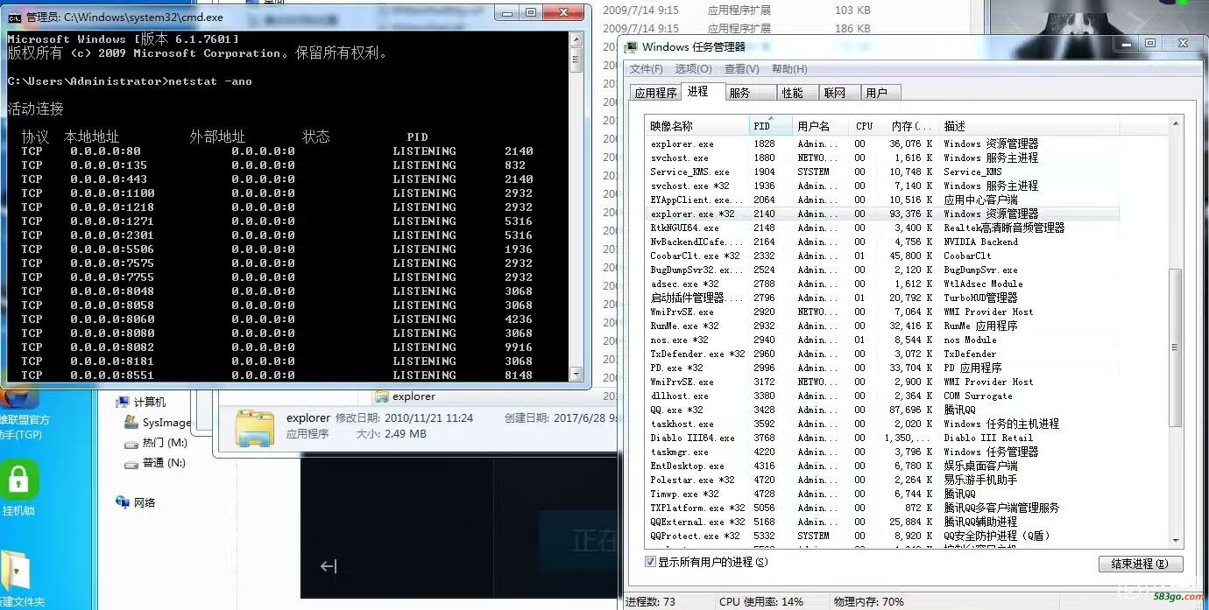Image resolution: width=1209 pixels, height=610 pixels.
Task: Click the 结束进程 button
Action: 1141,564
